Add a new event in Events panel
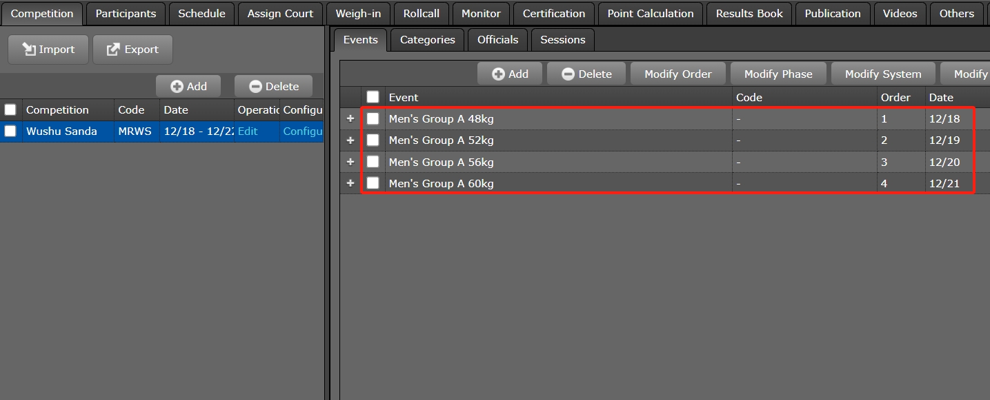The height and width of the screenshot is (400, 990). tap(510, 74)
